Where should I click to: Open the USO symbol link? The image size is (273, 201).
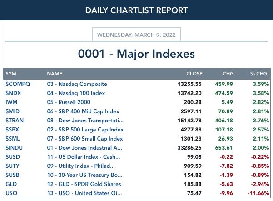11,193
